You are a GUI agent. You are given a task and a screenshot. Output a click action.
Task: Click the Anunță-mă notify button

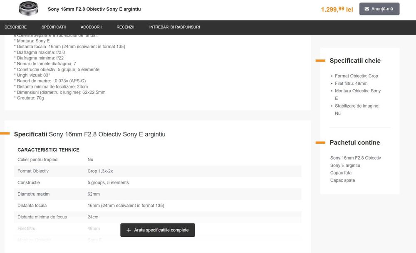coord(379,9)
